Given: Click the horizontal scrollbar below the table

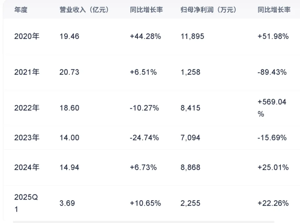Looking at the screenshot, I should (143, 222).
